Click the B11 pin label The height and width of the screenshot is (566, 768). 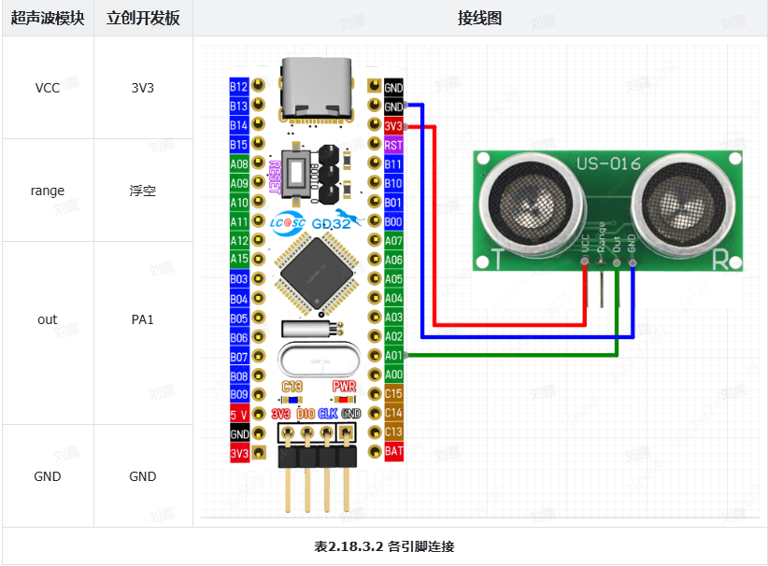393,164
